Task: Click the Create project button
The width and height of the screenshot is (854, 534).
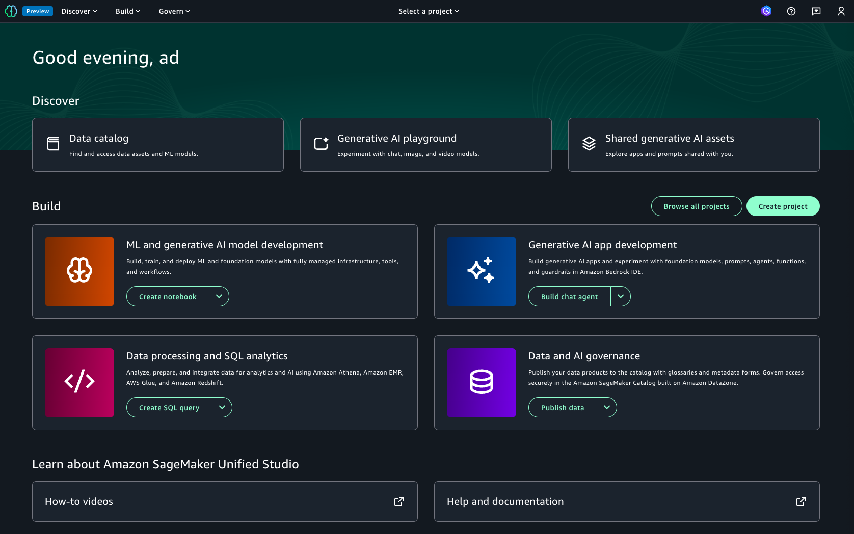Action: pos(783,206)
